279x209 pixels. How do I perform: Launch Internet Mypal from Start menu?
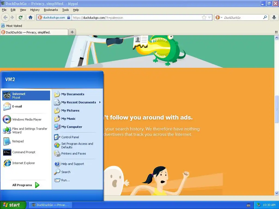tap(26, 96)
